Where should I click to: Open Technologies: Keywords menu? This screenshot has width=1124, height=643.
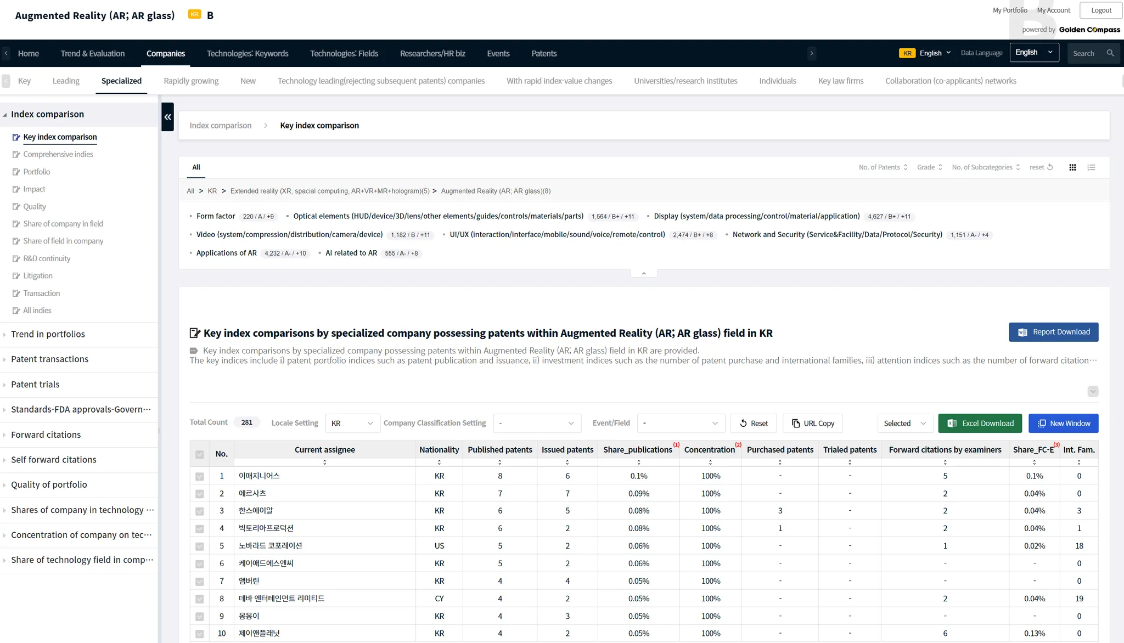point(247,53)
